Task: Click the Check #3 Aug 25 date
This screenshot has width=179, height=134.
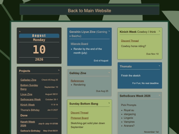Action: 50,80
